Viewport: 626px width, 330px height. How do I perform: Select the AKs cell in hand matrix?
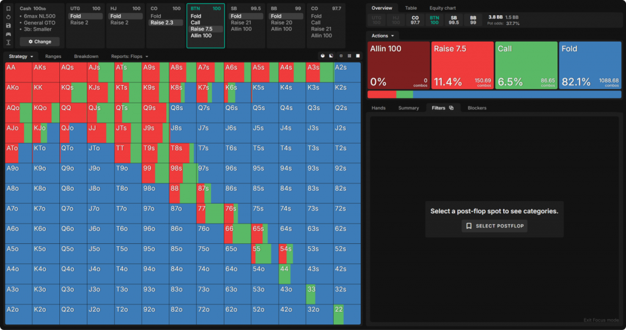pyautogui.click(x=46, y=72)
